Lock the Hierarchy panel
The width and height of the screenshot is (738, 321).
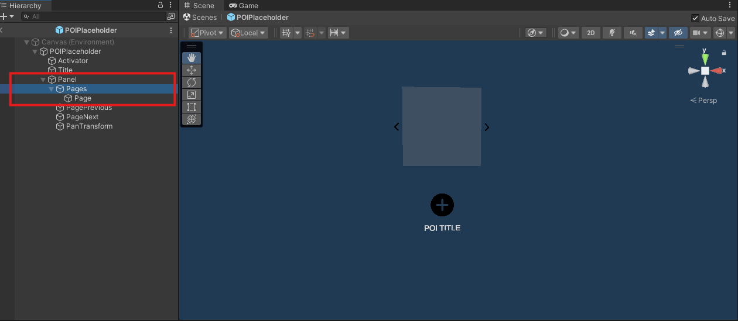[x=161, y=5]
